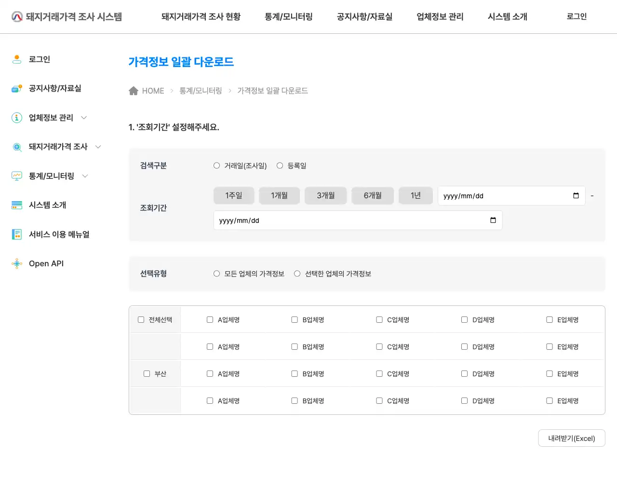Screen dimensions: 617x494
Task: Enable the 부산 region checkbox
Action: click(x=147, y=373)
